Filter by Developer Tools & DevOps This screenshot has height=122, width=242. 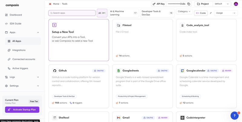(157, 13)
